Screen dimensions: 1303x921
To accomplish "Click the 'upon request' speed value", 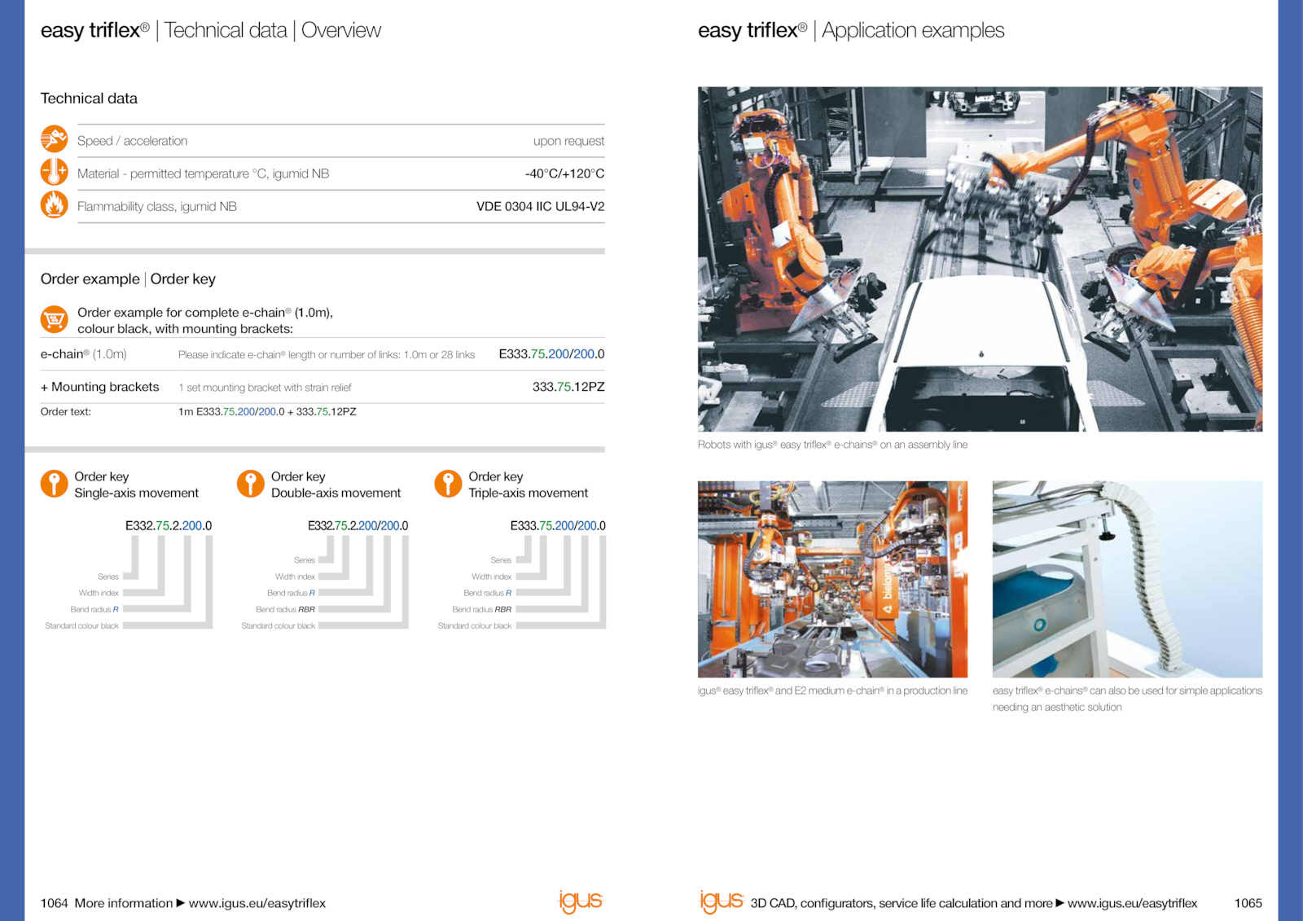I will tap(568, 141).
